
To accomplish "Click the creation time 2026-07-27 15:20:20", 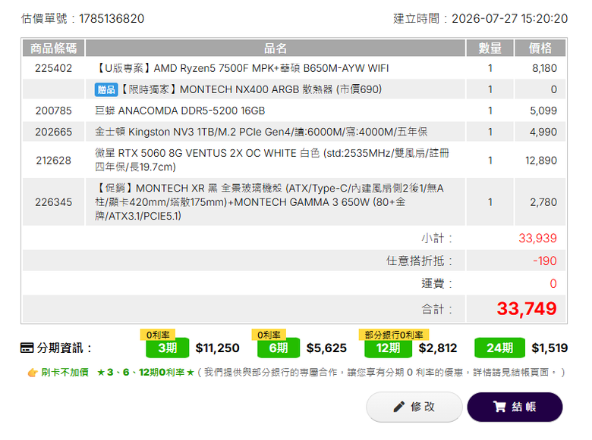I will tap(510, 18).
